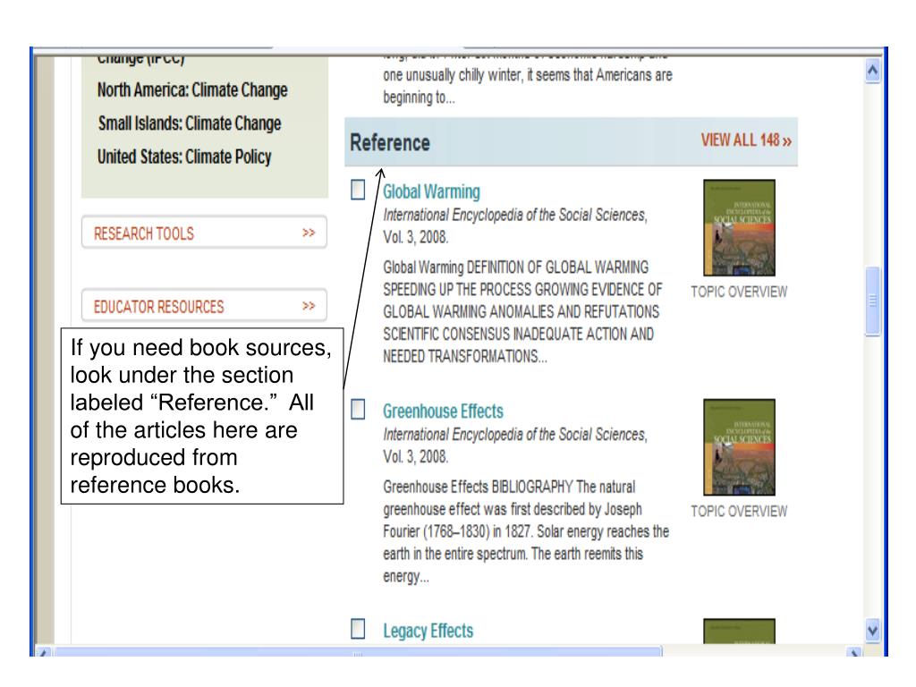Click the horizontal scrollbar thumb
The height and width of the screenshot is (687, 916).
pos(358,651)
